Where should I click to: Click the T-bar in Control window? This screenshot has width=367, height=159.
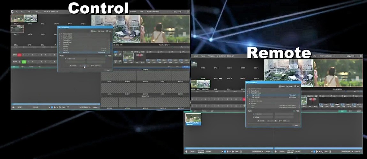[140, 55]
